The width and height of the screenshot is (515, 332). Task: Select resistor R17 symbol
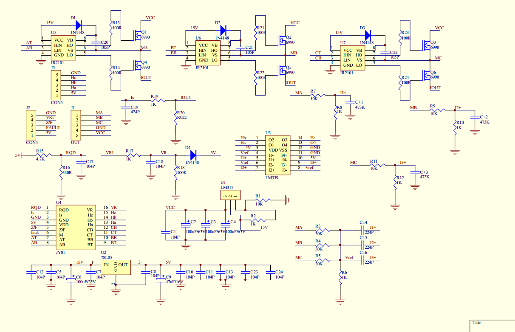[133, 155]
